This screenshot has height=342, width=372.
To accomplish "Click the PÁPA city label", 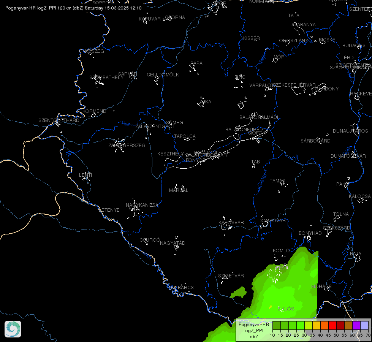I will point(196,63).
